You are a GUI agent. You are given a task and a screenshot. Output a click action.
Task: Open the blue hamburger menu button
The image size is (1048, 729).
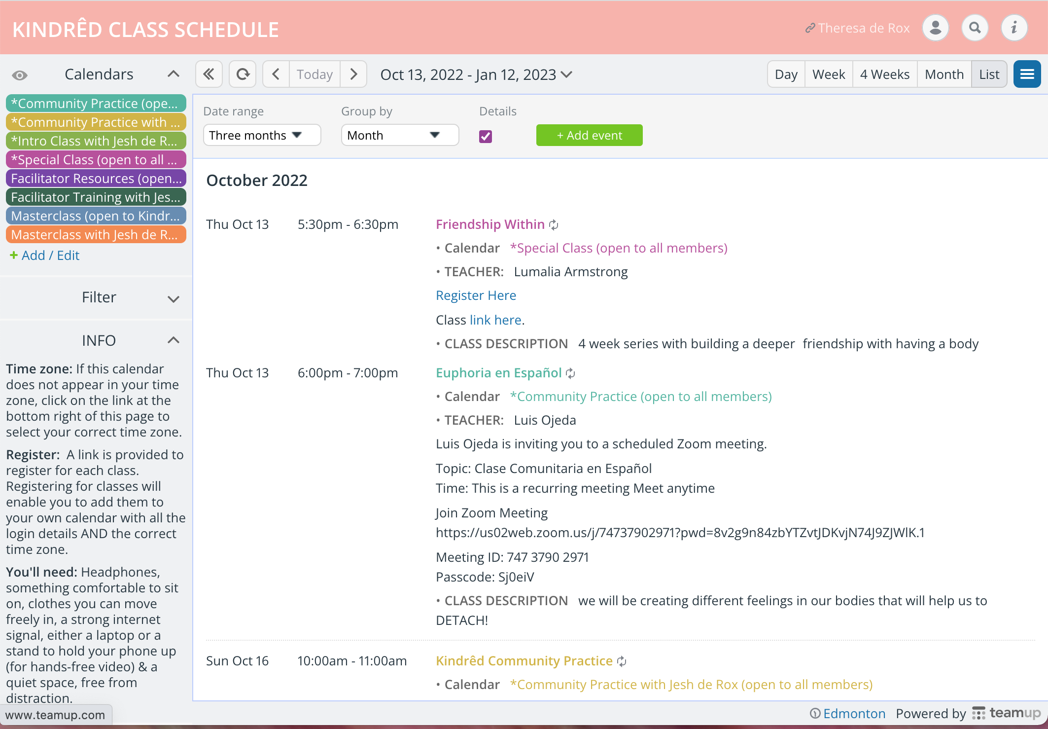[1027, 74]
